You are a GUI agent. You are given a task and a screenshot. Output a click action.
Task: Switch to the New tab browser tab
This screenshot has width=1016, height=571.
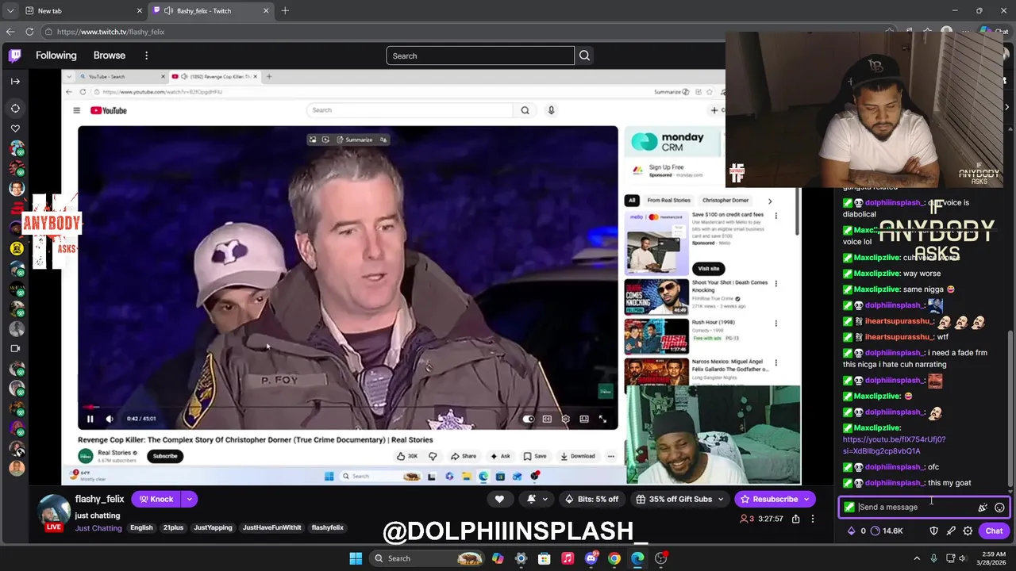tap(83, 10)
